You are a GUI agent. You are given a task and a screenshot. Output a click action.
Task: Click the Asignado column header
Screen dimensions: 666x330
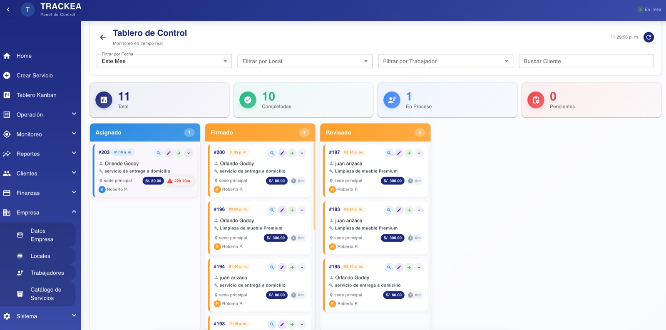point(145,132)
